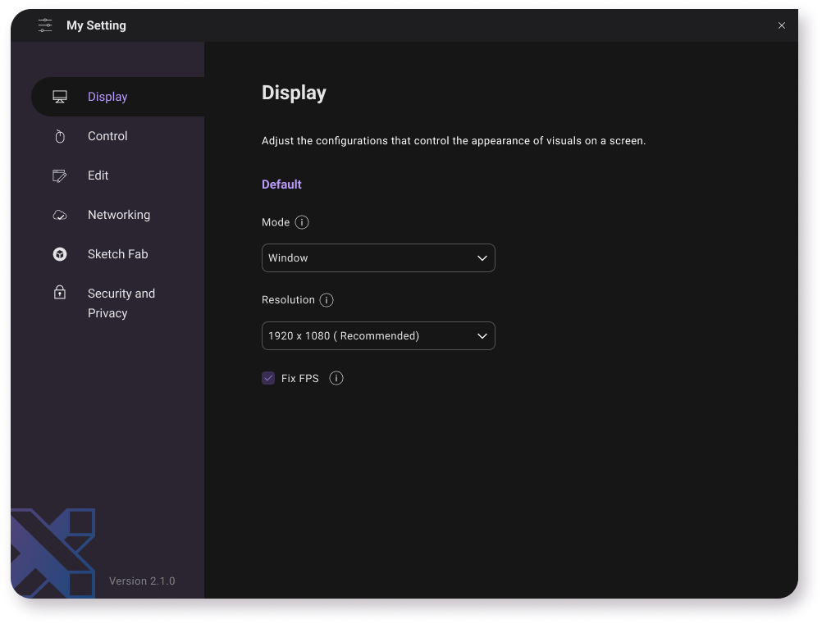The height and width of the screenshot is (624, 822).
Task: Click the info icon beside Resolution
Action: coord(327,300)
